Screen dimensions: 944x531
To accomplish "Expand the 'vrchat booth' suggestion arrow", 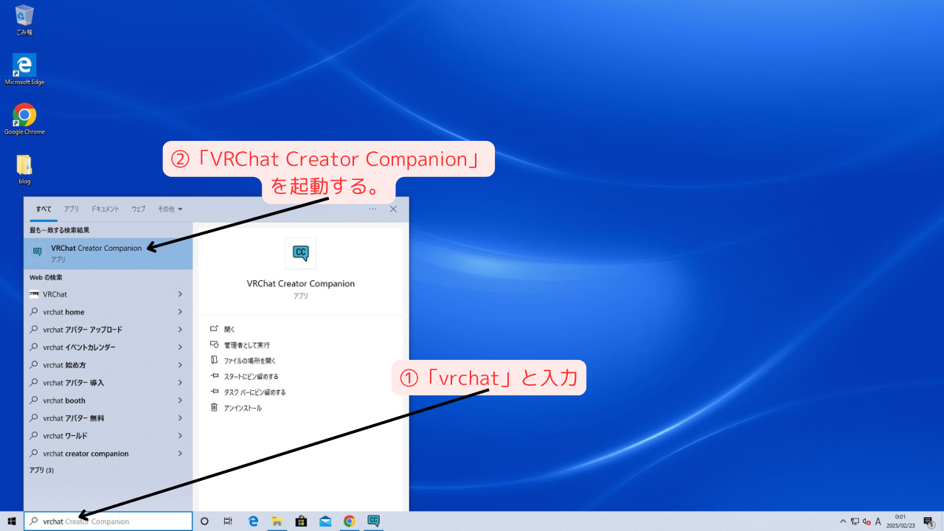I will click(x=180, y=400).
